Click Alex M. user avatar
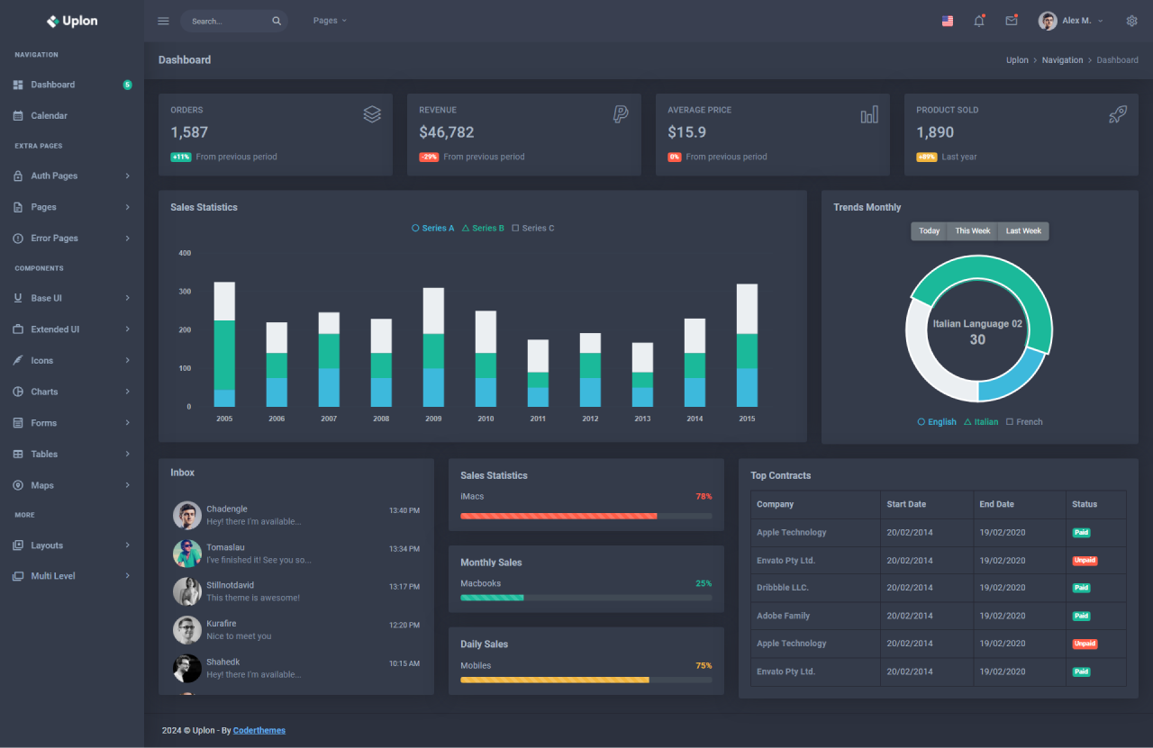Viewport: 1153px width, 748px height. tap(1048, 21)
